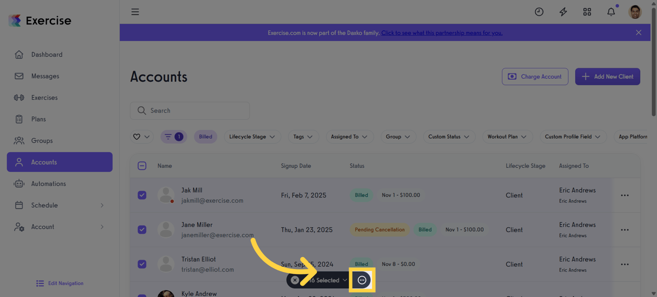Open the favorites heart filter dropdown

click(x=141, y=137)
